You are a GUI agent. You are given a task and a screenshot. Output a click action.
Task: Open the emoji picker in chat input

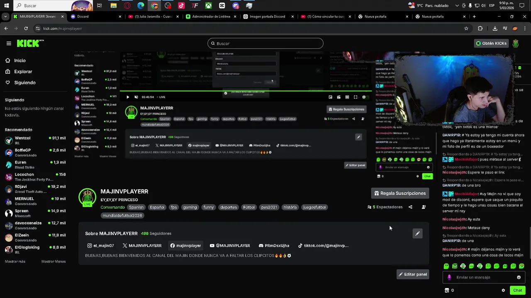519,277
